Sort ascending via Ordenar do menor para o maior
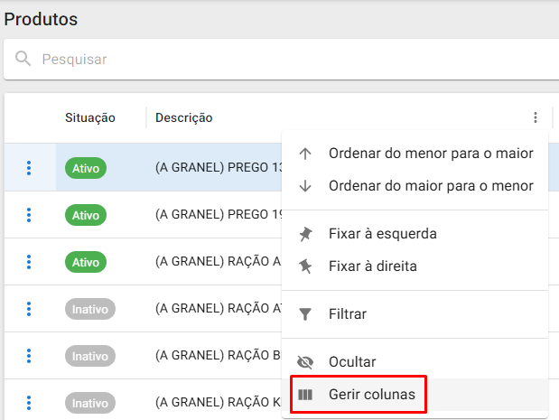Screen dimensions: 559x420 click(430, 154)
